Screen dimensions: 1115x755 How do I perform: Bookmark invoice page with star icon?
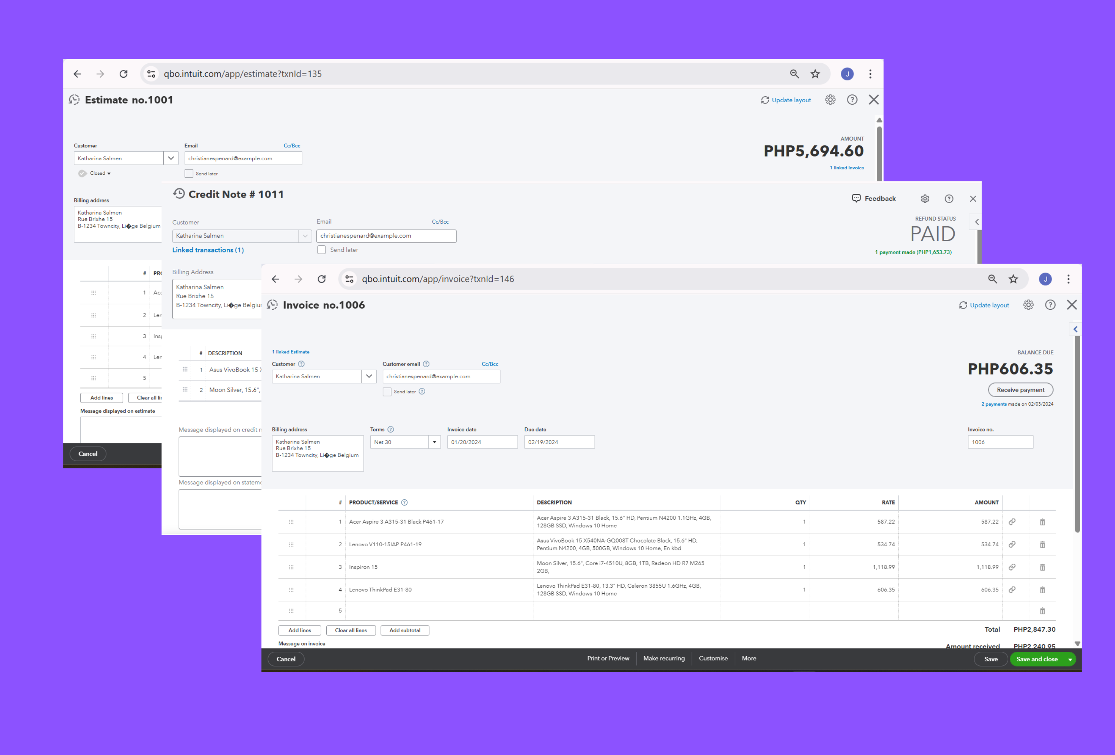coord(1013,279)
